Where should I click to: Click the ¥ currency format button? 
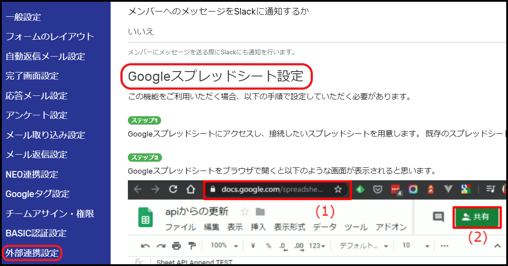coord(253,246)
